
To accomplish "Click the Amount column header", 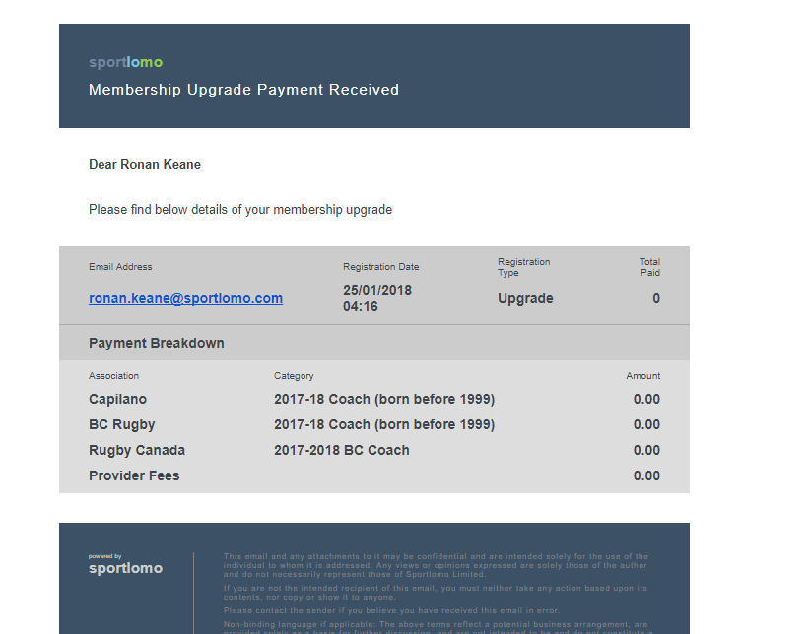I will (643, 376).
